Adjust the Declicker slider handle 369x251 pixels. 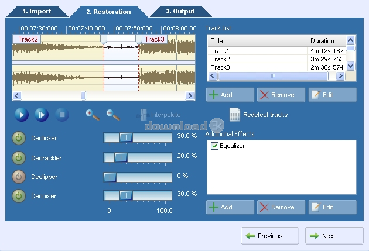126,137
